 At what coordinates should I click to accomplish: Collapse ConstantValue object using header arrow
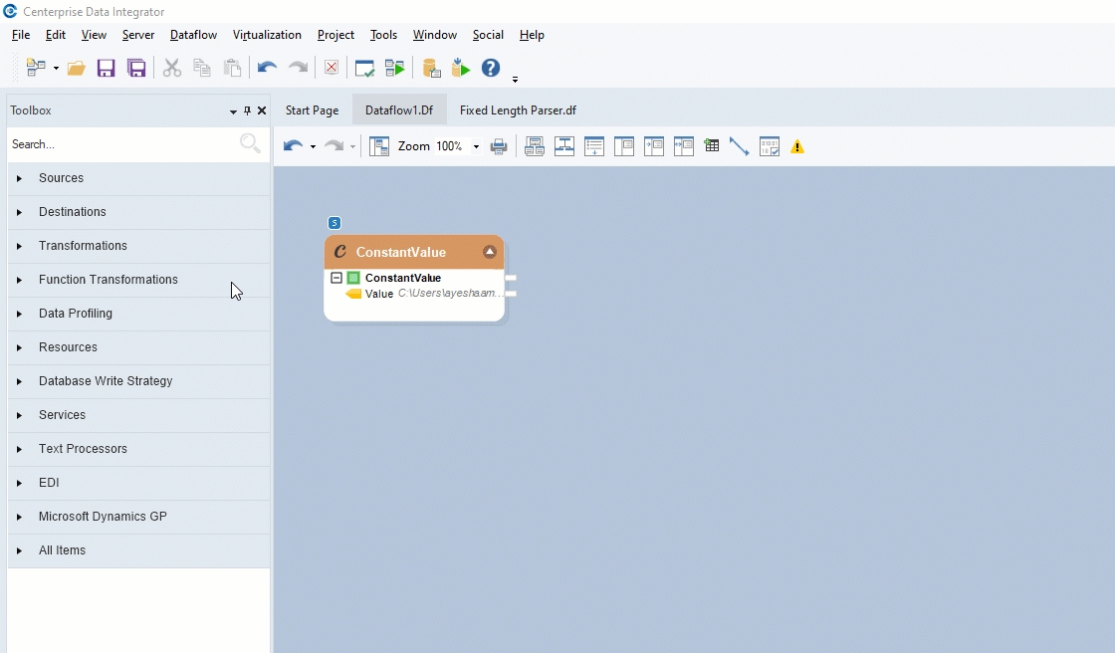[x=490, y=252]
